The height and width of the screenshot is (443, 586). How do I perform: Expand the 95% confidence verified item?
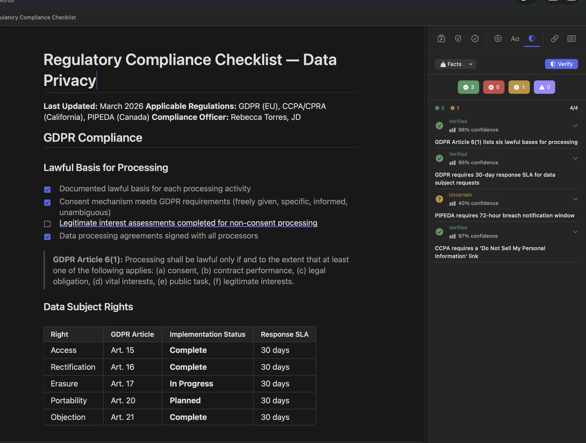tap(575, 158)
